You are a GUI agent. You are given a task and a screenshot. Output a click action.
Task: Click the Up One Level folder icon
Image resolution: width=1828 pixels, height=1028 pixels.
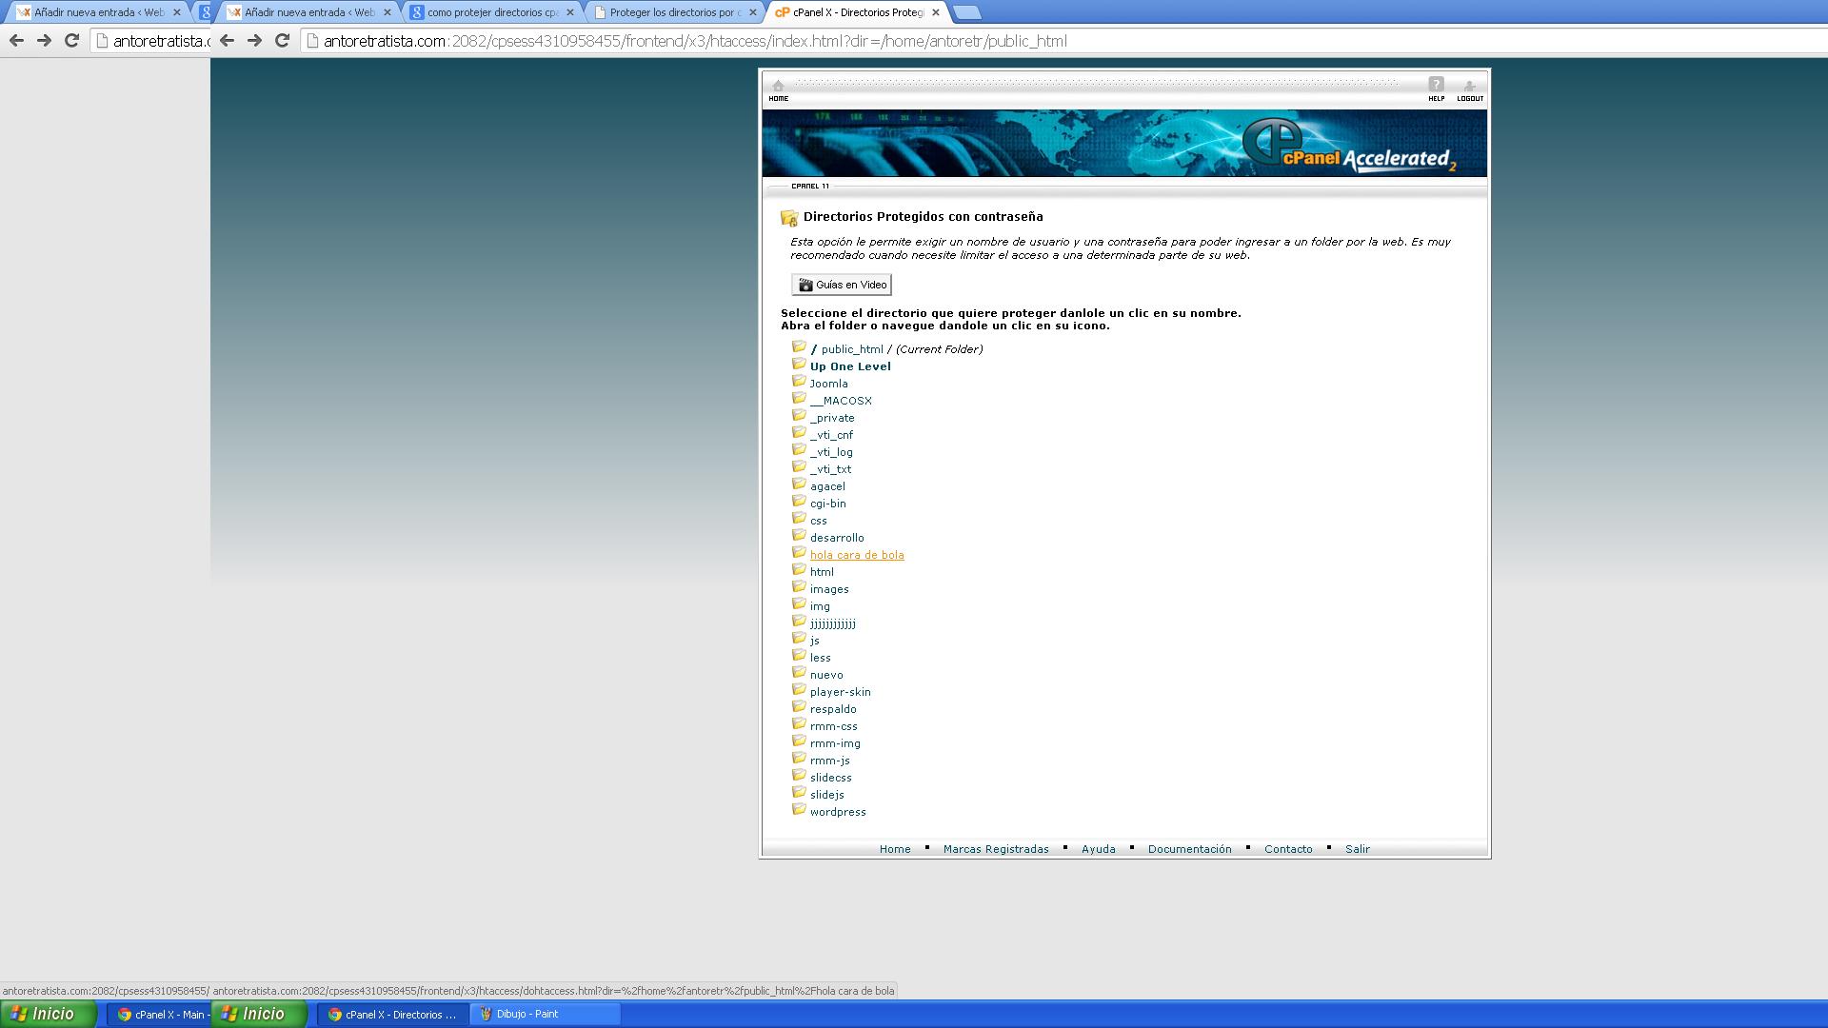pos(799,365)
